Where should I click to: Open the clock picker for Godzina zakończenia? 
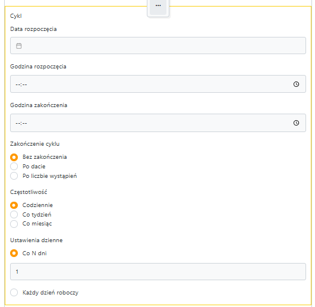pyautogui.click(x=296, y=123)
